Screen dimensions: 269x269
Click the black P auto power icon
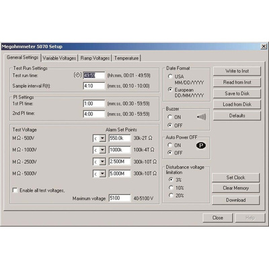(201, 145)
